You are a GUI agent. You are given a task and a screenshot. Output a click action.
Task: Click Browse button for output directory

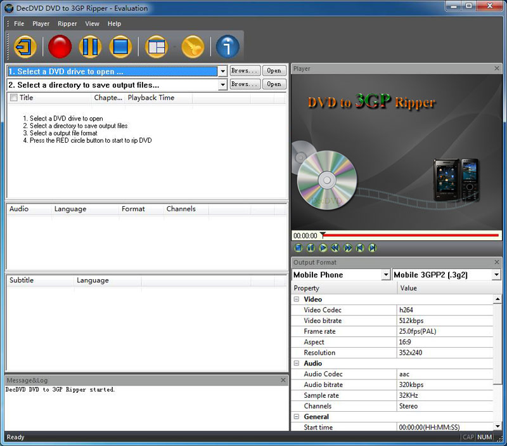point(245,84)
